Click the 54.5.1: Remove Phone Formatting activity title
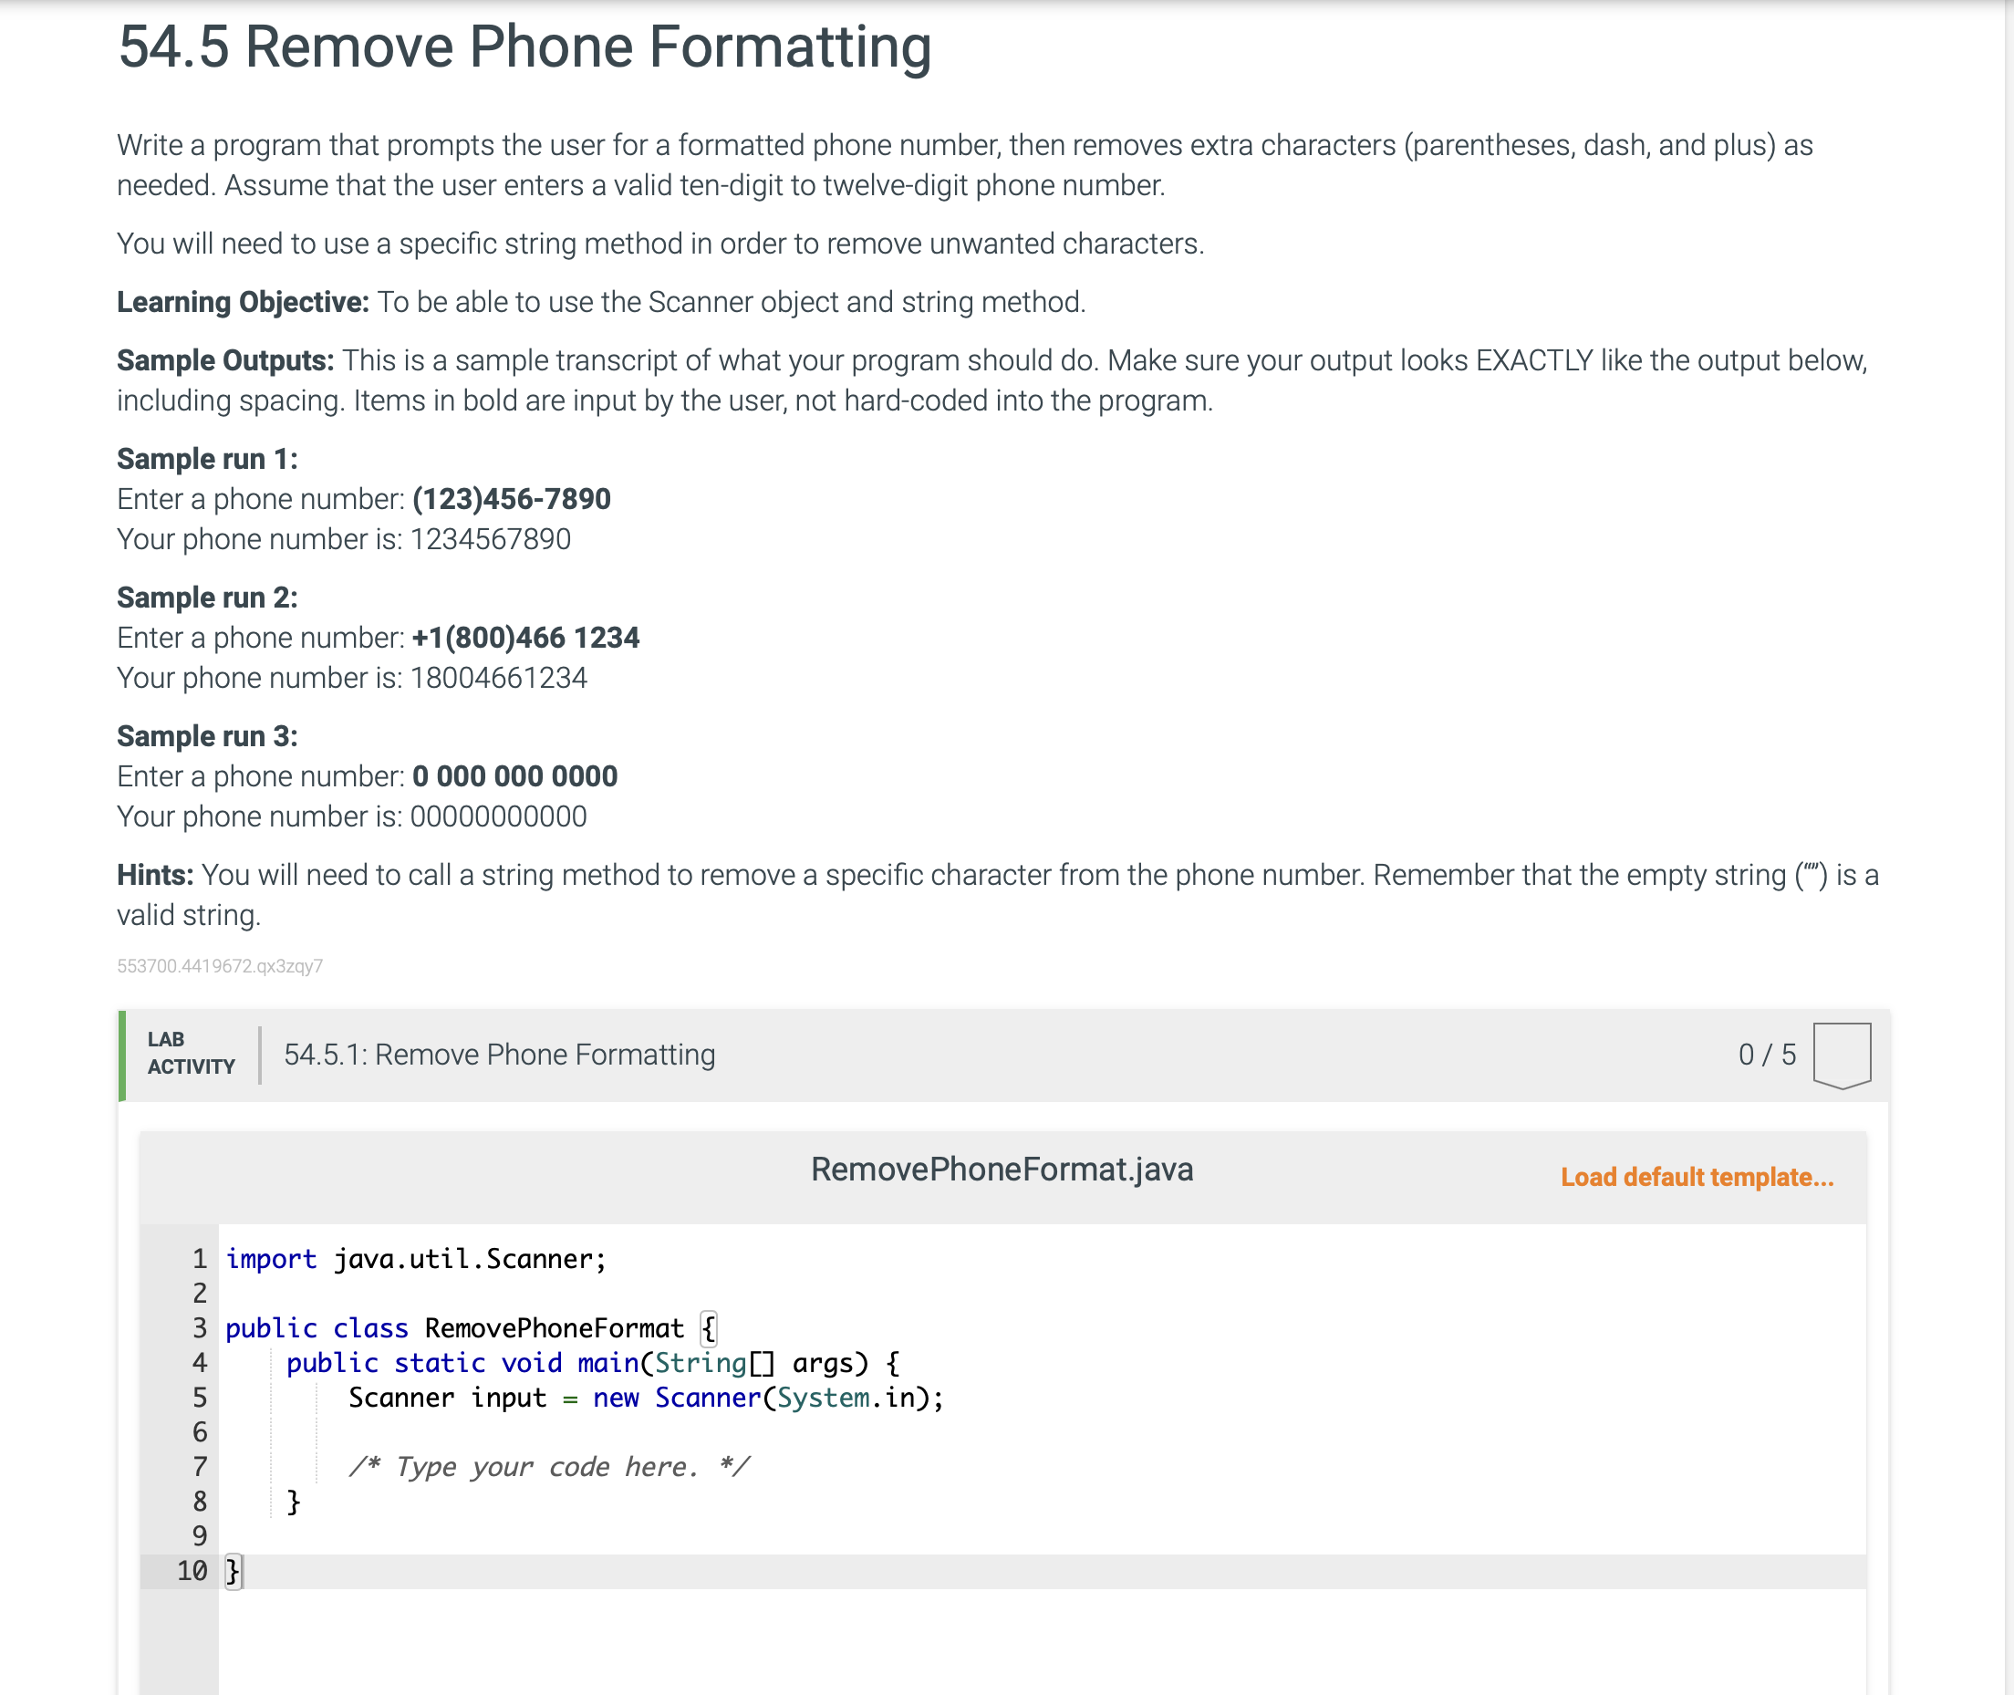 tap(500, 1054)
